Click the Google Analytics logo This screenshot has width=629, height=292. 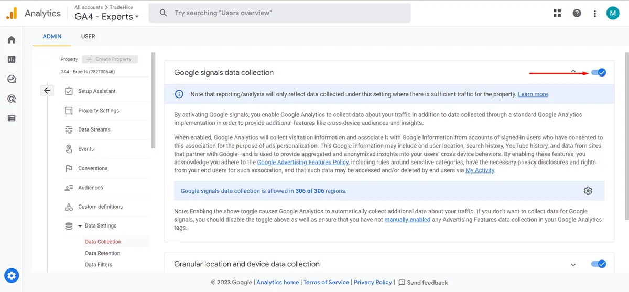point(12,14)
